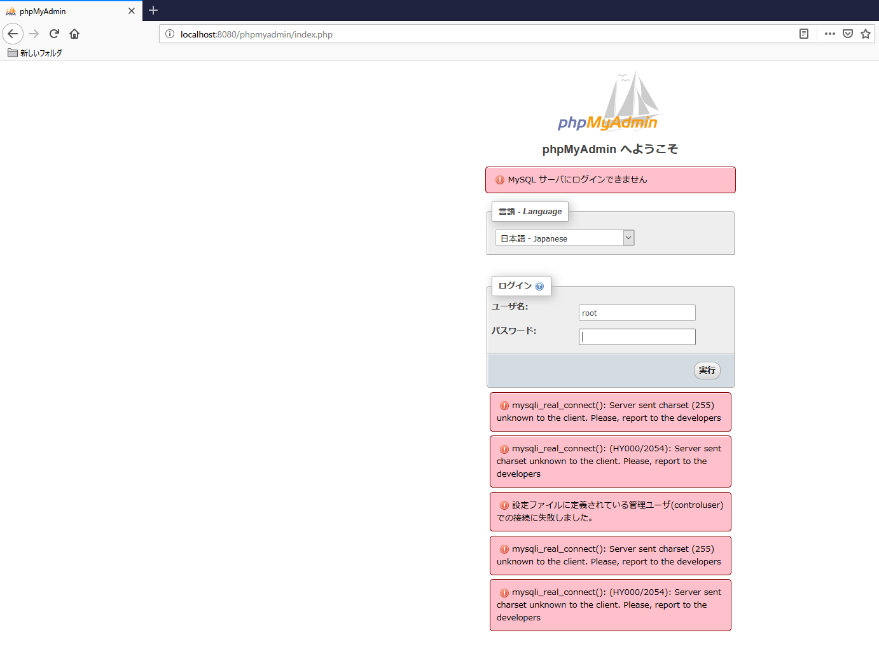Image resolution: width=879 pixels, height=649 pixels.
Task: Expand the 新しいフォルダ bookmarks folder
Action: tap(35, 53)
